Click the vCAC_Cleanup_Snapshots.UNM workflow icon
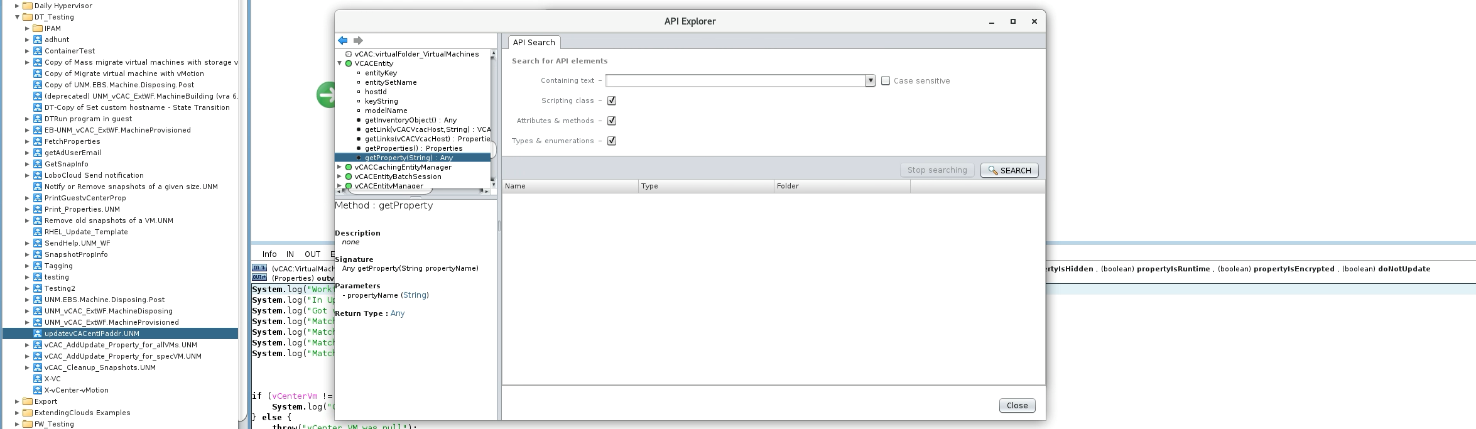 pos(37,367)
